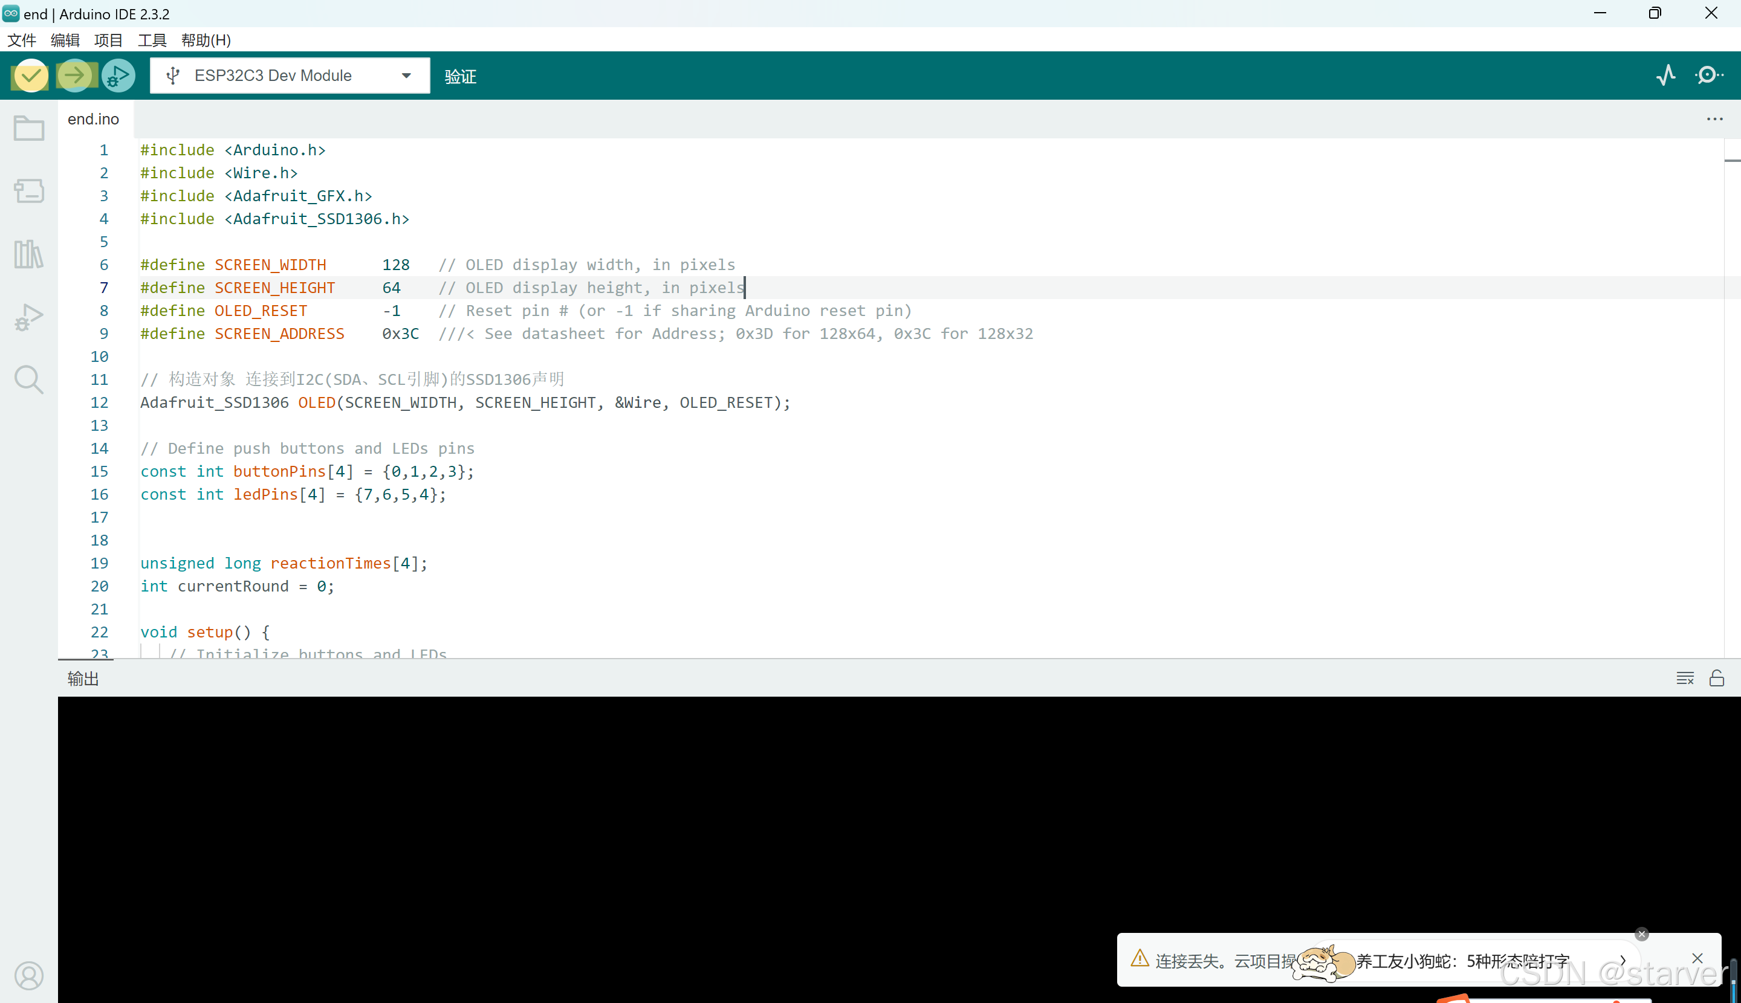Open the Serial Monitor
Image resolution: width=1741 pixels, height=1003 pixels.
1710,75
